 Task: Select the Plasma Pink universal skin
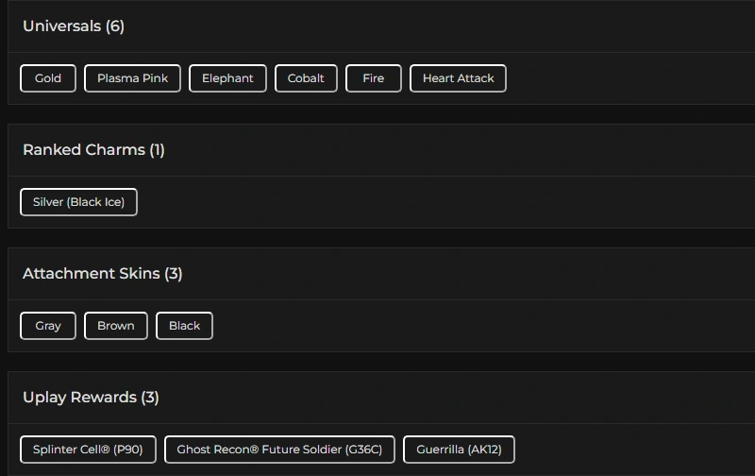[132, 78]
